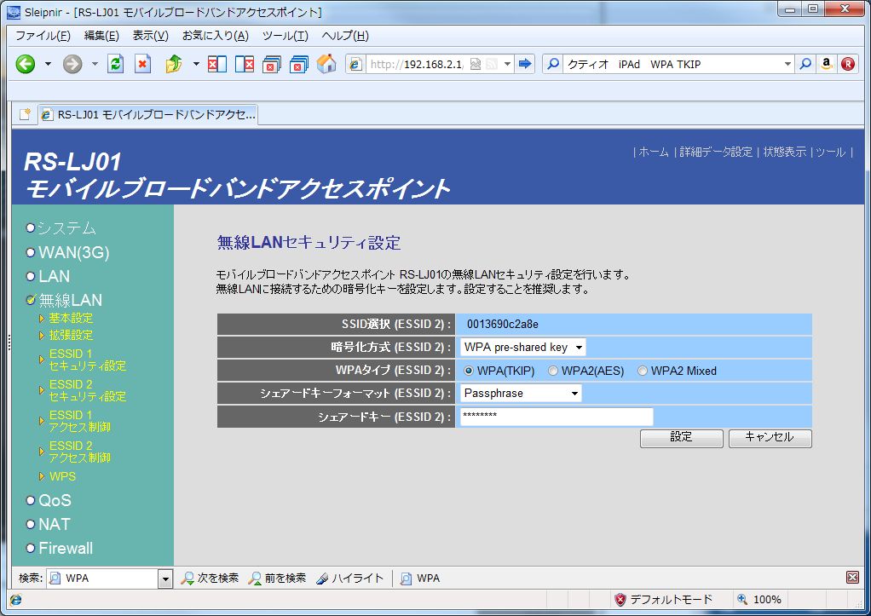Open 拡張設定 in the sidebar

pyautogui.click(x=71, y=335)
